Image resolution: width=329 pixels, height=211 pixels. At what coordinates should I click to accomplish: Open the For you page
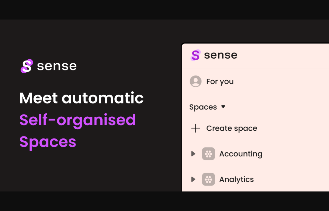(220, 81)
